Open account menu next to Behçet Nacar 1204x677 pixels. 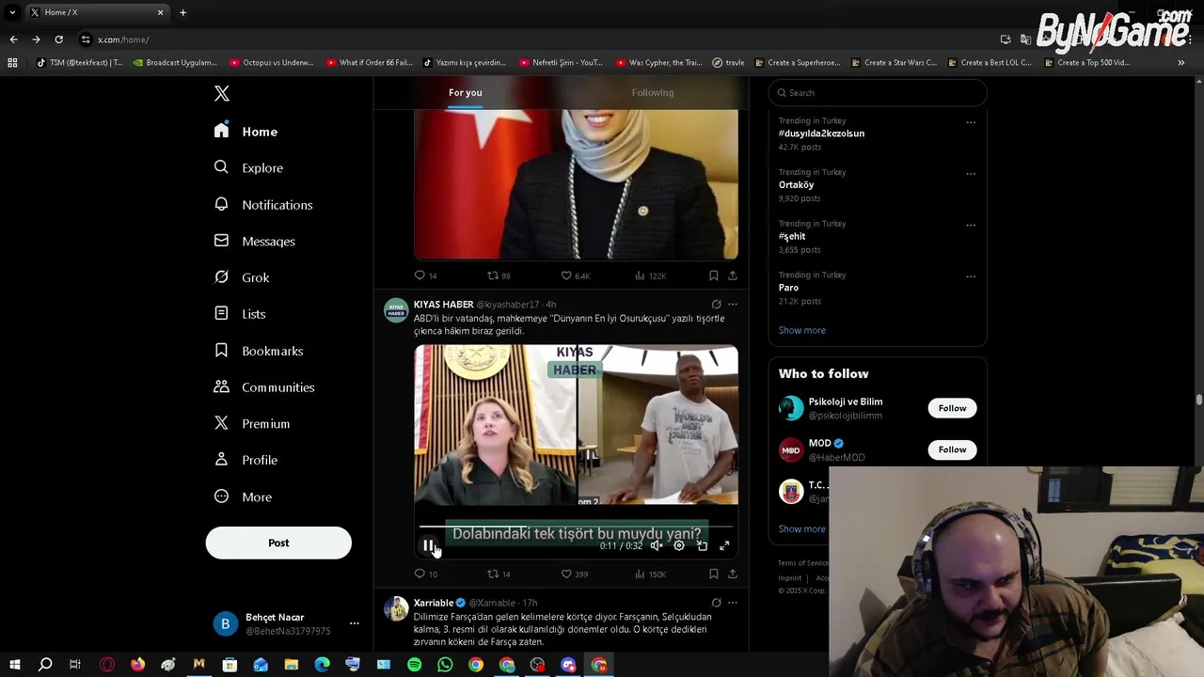(355, 623)
